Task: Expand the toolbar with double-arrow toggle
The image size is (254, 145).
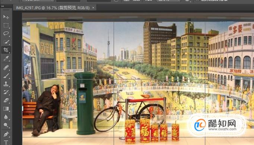Action: [x=3, y=6]
